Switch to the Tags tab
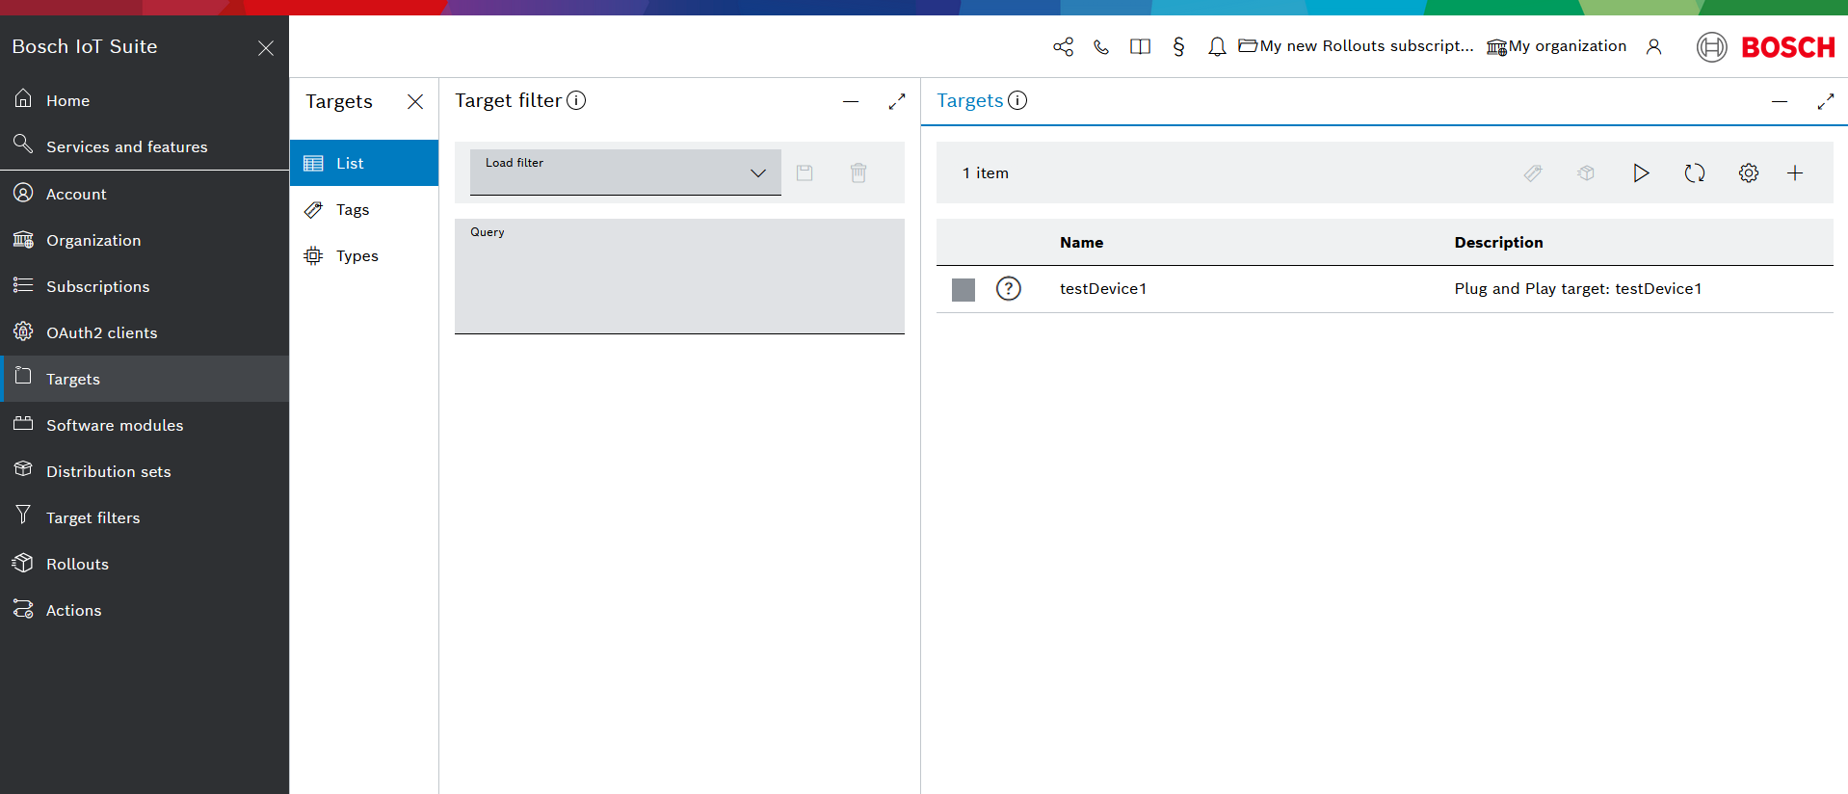 point(353,210)
